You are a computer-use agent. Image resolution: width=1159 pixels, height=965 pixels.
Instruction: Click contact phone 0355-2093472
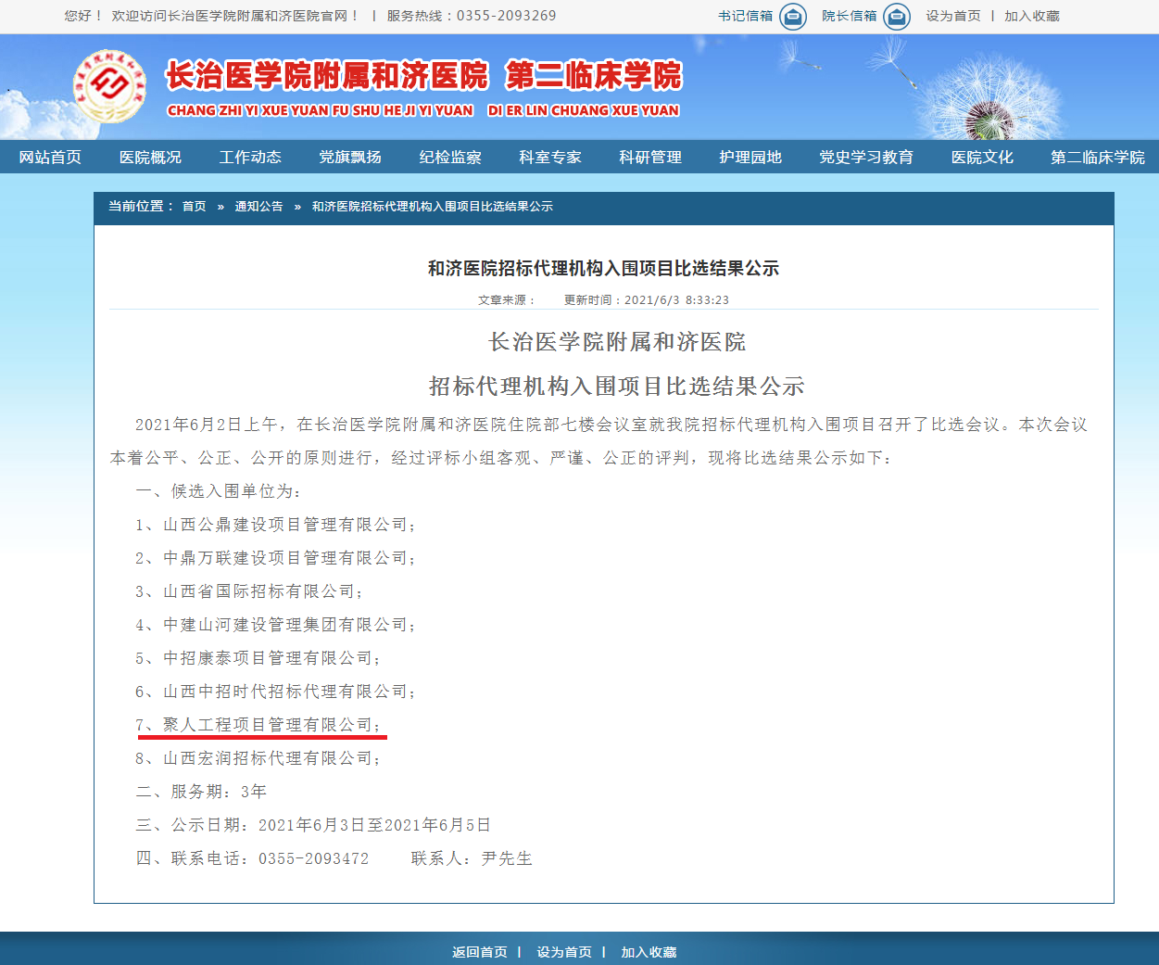(x=313, y=858)
